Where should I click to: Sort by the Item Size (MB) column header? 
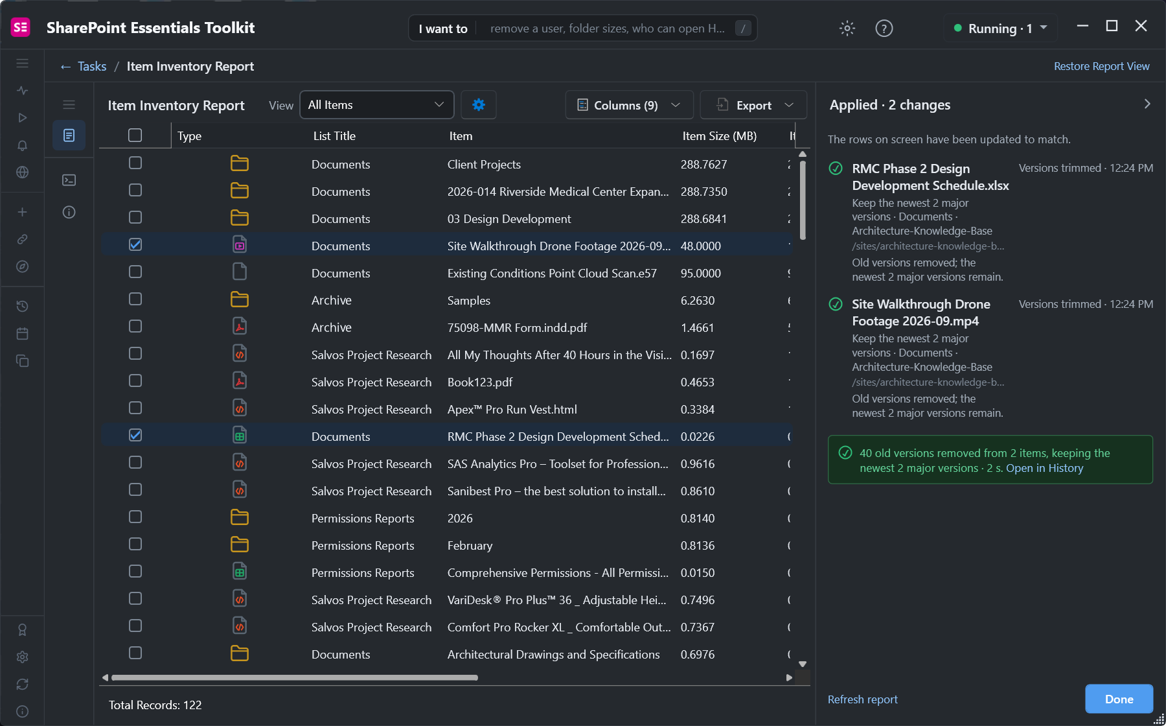pos(719,136)
